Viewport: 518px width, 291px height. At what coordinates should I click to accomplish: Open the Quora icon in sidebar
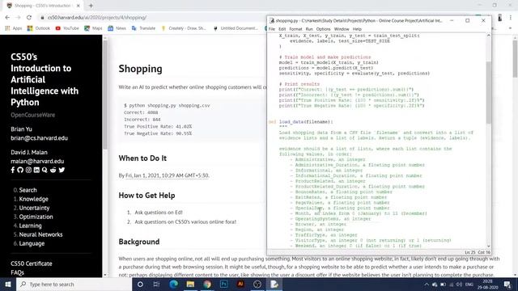[x=45, y=170]
